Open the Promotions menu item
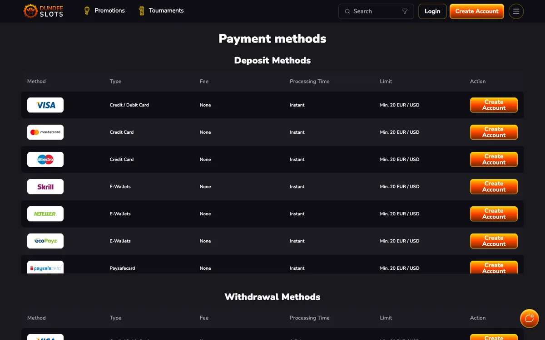Image resolution: width=545 pixels, height=340 pixels. coord(109,10)
